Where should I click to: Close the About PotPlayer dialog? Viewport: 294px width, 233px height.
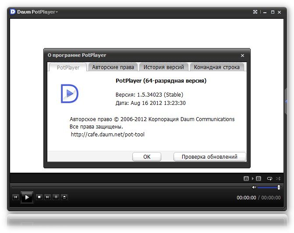pos(242,56)
